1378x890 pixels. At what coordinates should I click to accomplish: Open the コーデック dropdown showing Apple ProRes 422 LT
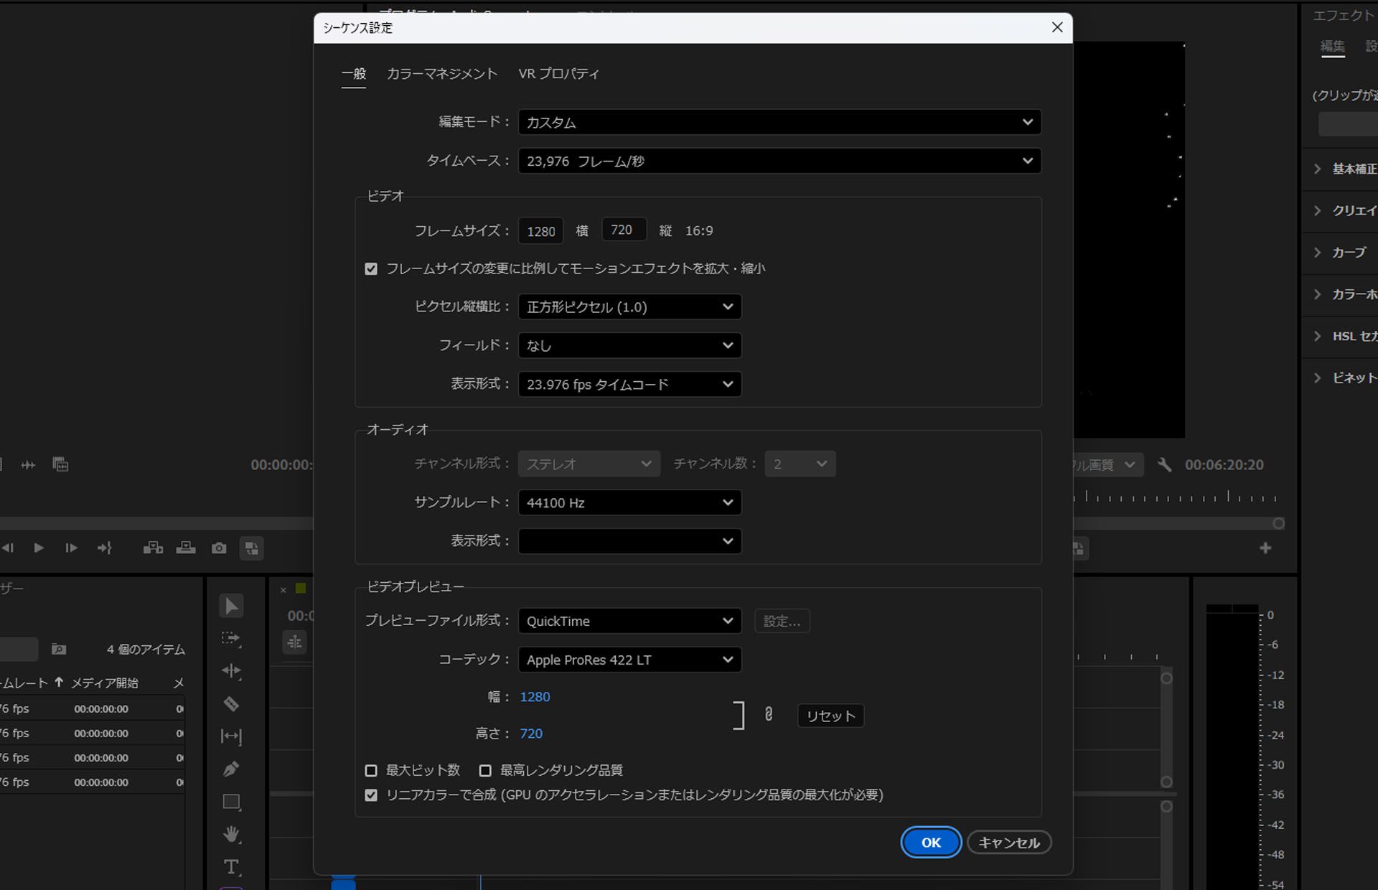(629, 660)
